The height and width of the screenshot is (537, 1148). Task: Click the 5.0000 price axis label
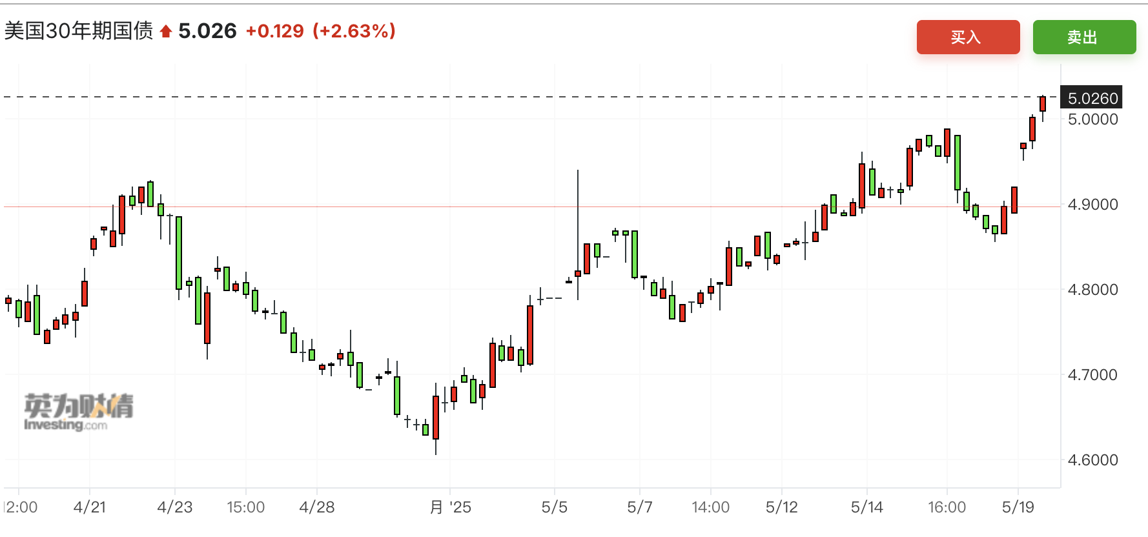point(1092,119)
